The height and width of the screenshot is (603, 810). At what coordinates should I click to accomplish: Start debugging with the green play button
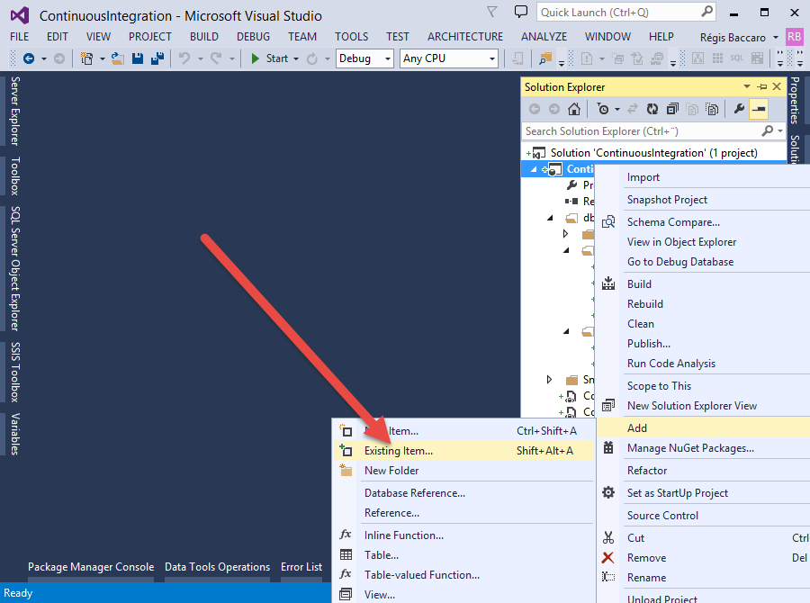(x=255, y=58)
